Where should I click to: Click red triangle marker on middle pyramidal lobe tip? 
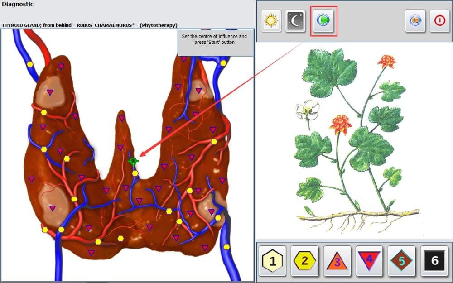121,118
